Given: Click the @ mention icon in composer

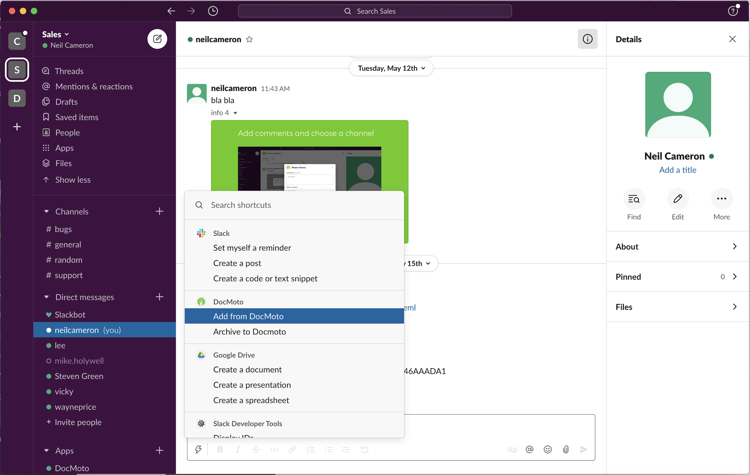Looking at the screenshot, I should [x=529, y=449].
